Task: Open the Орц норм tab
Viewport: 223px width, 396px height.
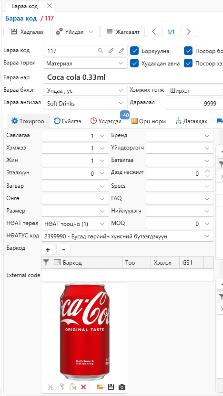Action: click(149, 121)
